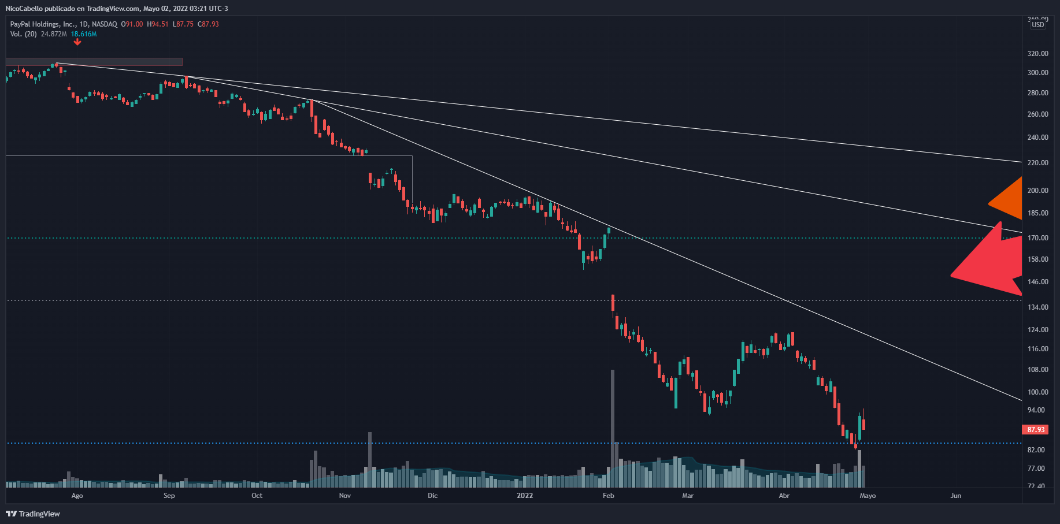Open the USD currency label on the price axis
The height and width of the screenshot is (524, 1060).
(1038, 24)
